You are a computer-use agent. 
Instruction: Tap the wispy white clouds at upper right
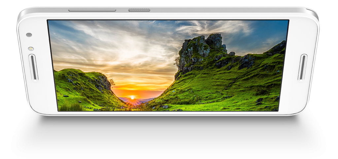[215, 28]
